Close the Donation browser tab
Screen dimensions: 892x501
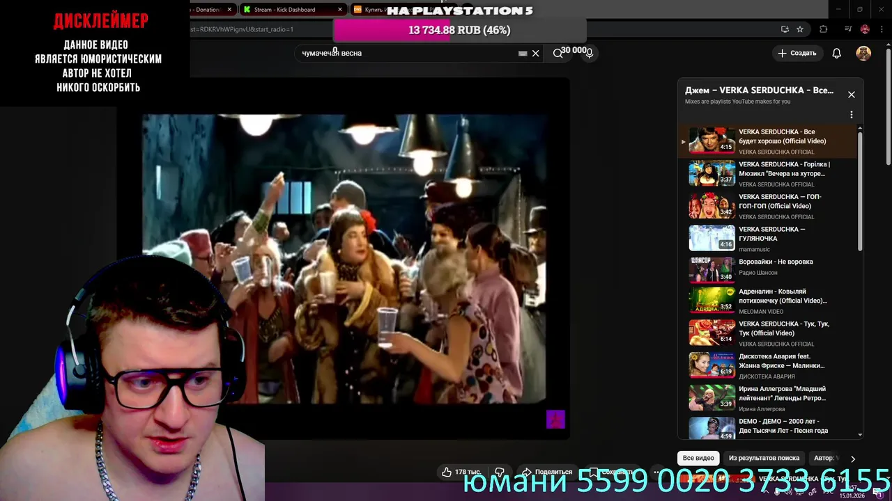[229, 10]
